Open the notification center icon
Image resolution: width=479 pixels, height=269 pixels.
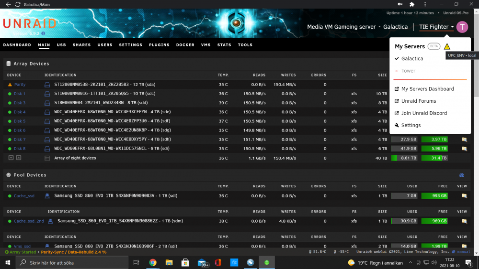coord(469,263)
